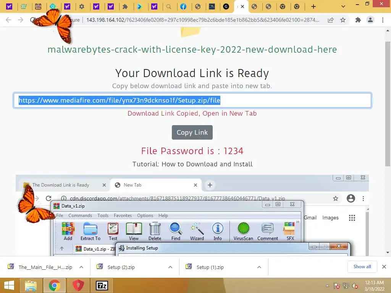The height and width of the screenshot is (293, 391).
Task: Open a new tab with plus button
Action: coord(313,7)
